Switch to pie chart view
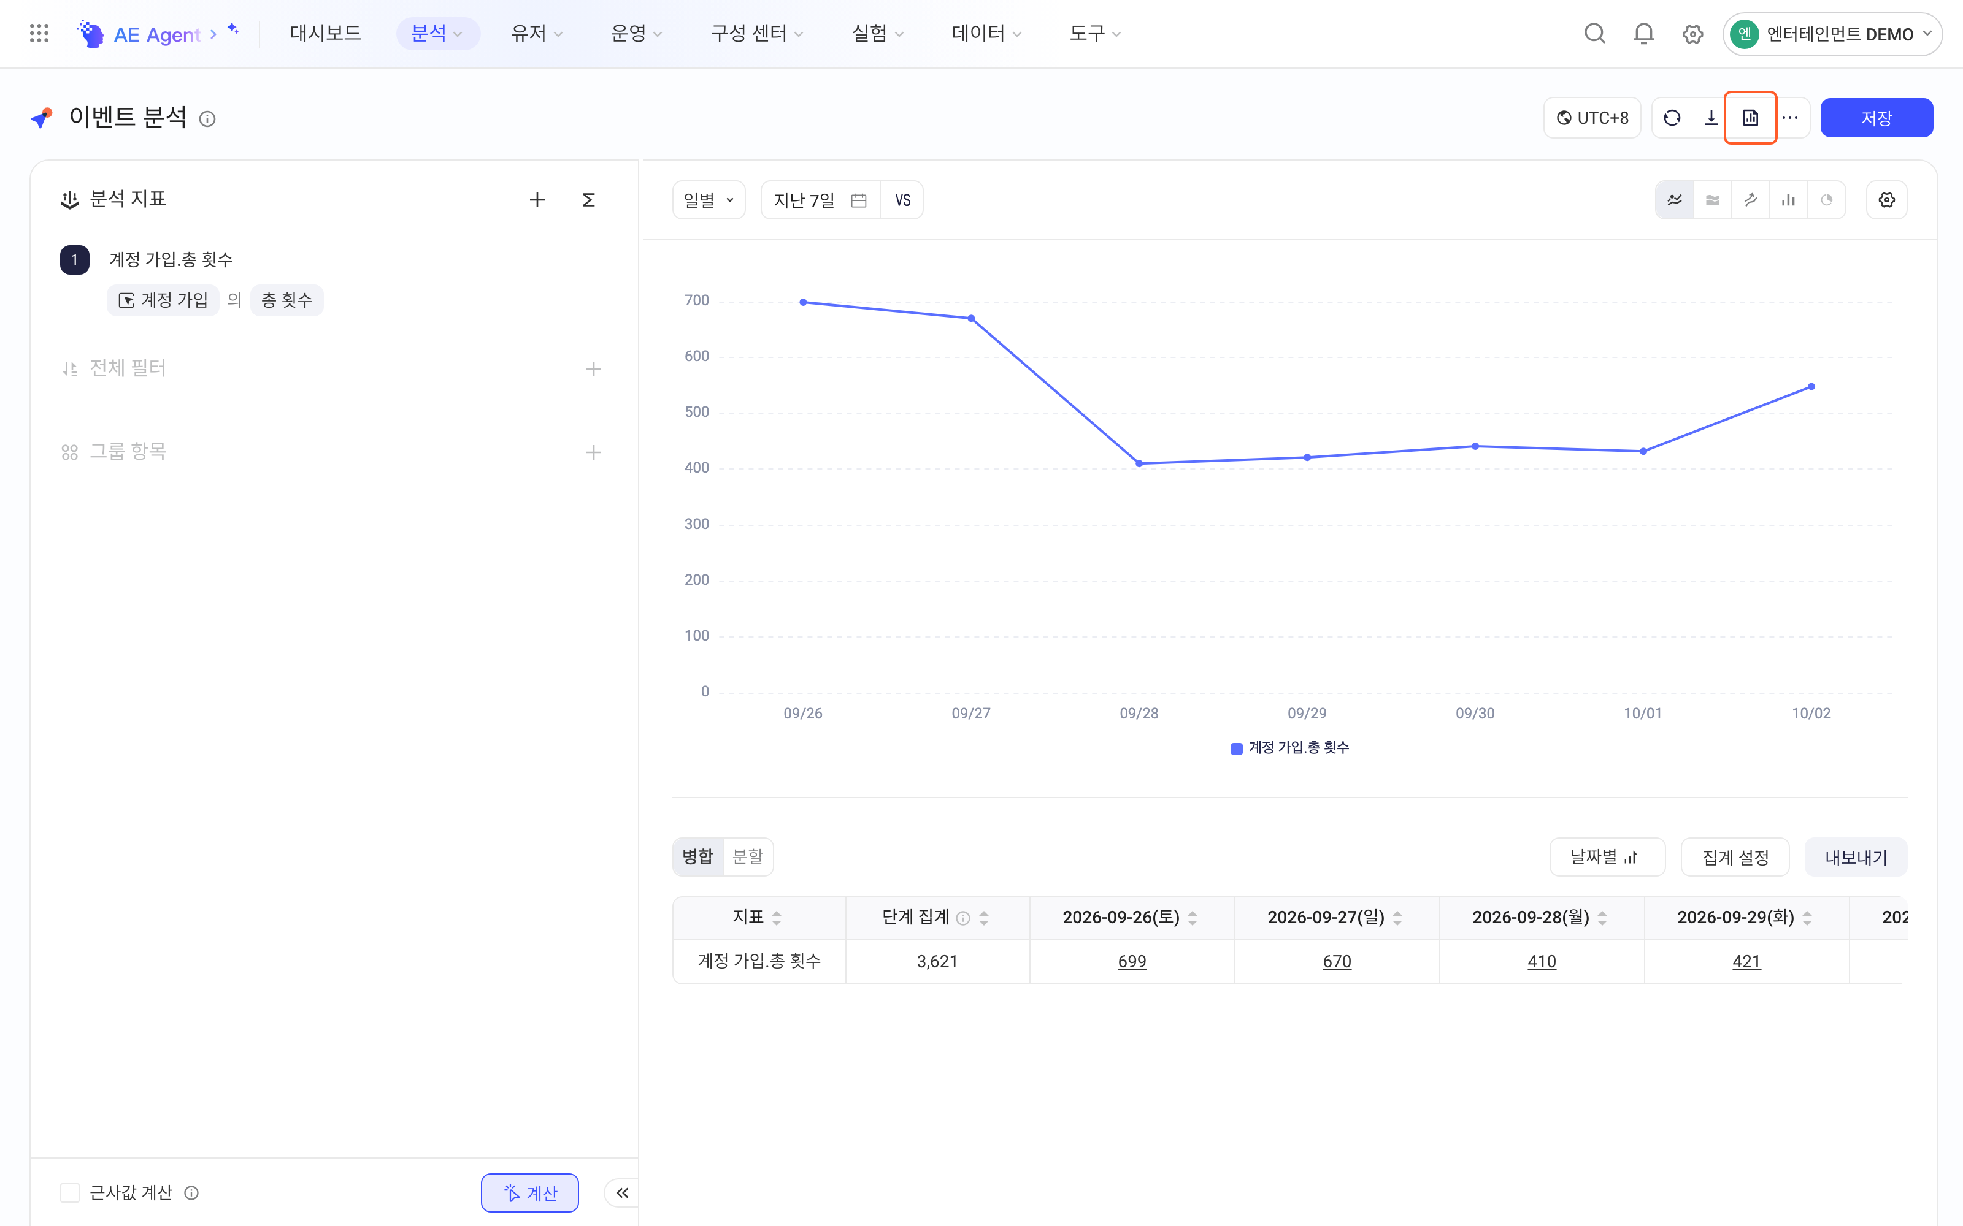The height and width of the screenshot is (1226, 1963). tap(1827, 199)
